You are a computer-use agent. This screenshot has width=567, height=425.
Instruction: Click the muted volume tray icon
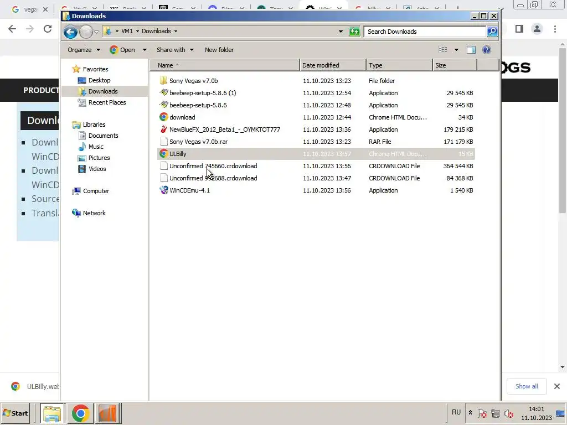(x=509, y=413)
